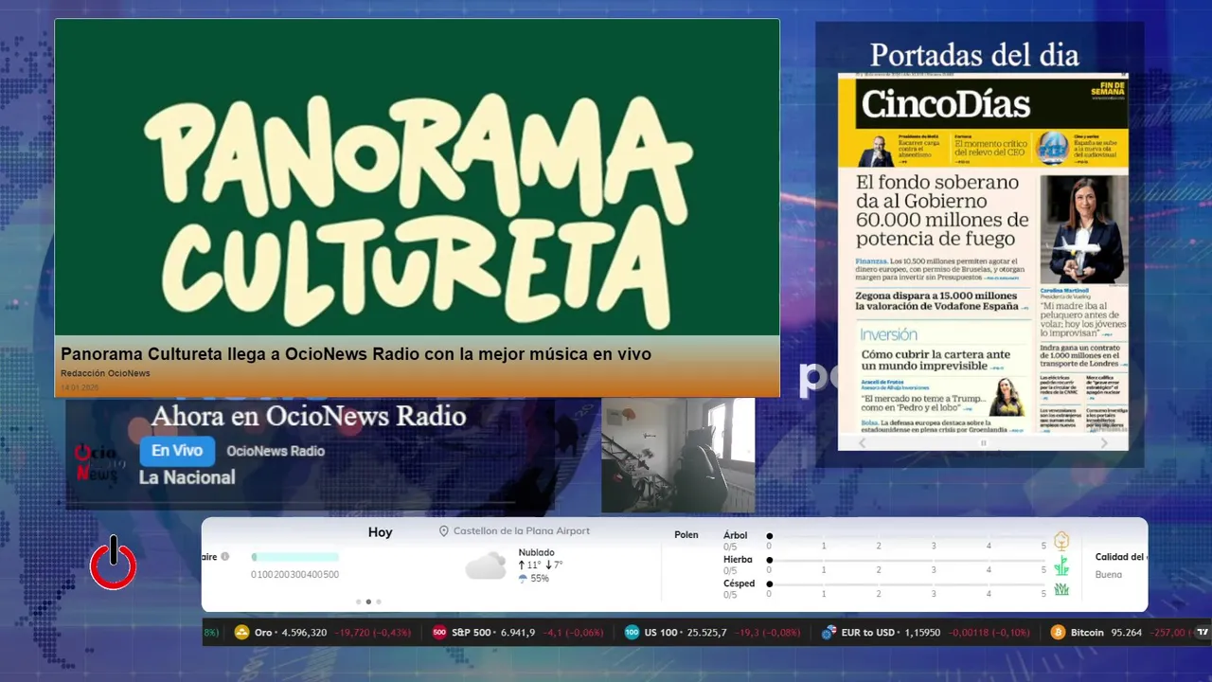Click Oro price 4.596,320

pos(305,633)
